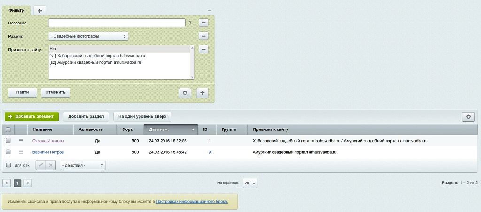
Task: Open actions menu for Оксана Иванова row
Action: click(x=21, y=141)
